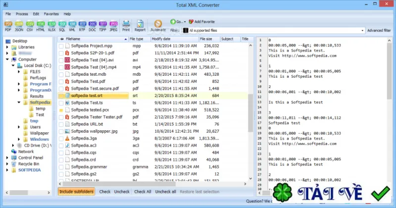
Task: Open the Report tool
Action: 140,26
